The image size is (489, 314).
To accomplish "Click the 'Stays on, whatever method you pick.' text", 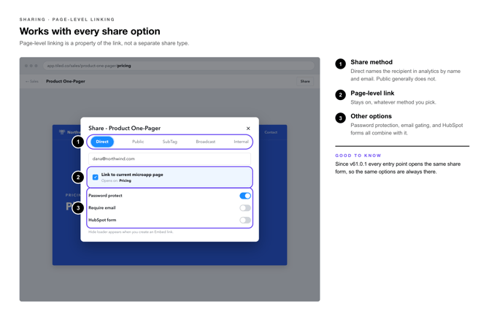I will point(393,102).
